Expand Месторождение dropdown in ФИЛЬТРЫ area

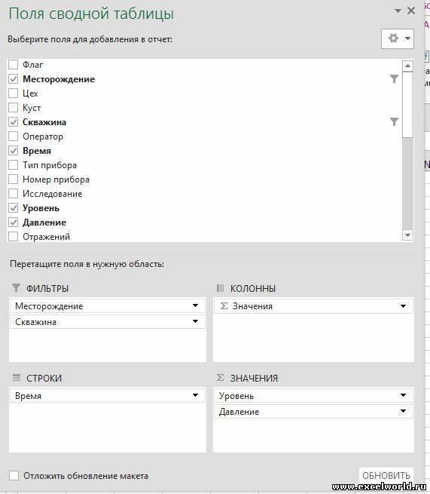click(x=195, y=305)
